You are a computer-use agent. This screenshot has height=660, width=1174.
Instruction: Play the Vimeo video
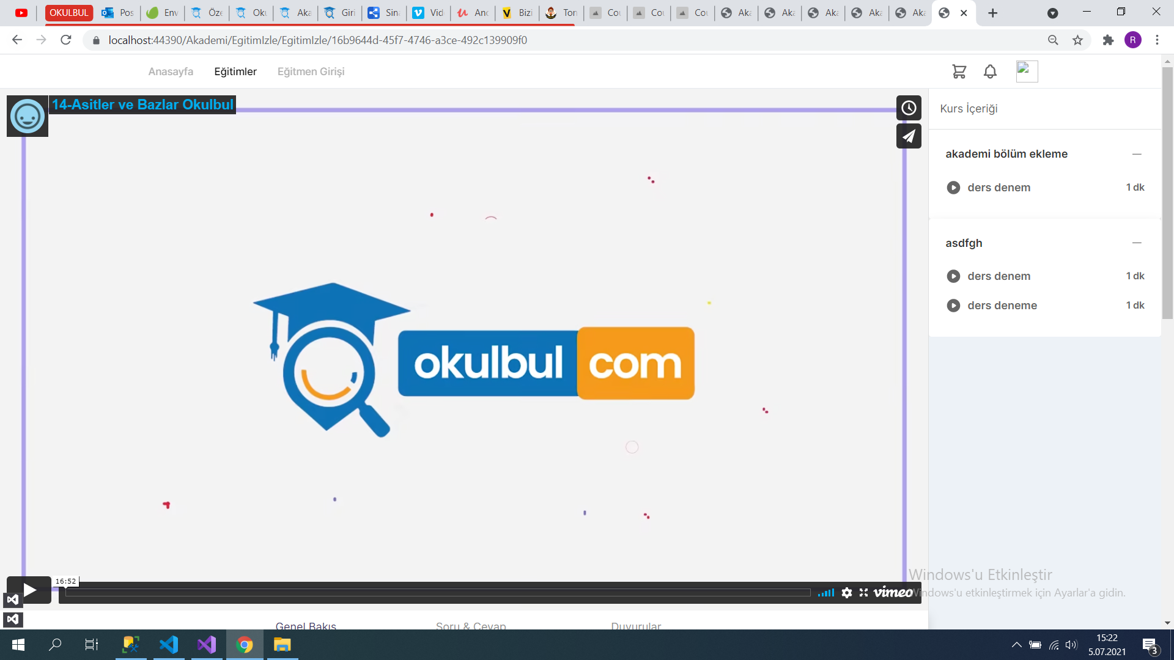29,590
